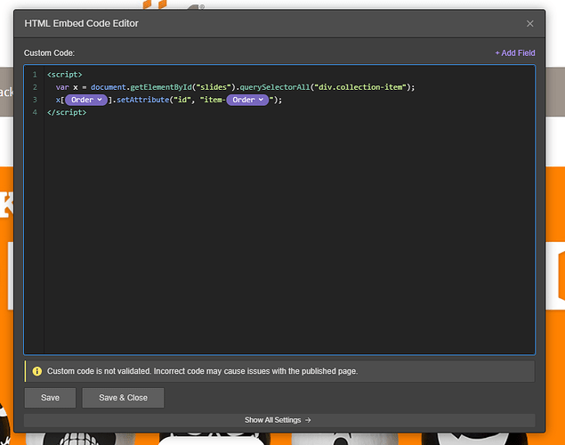Click the custom code not validated warning text

click(203, 371)
